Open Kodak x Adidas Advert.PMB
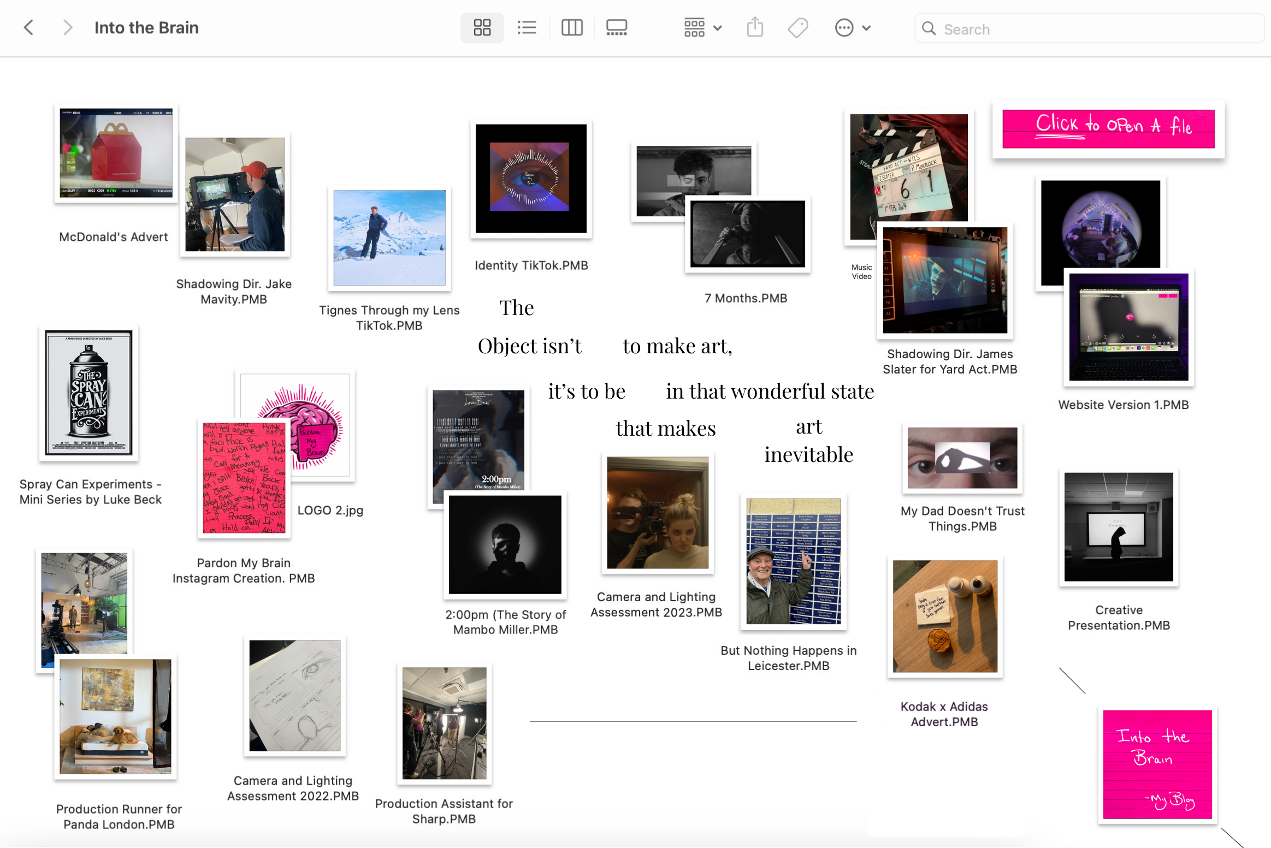This screenshot has width=1271, height=848. pyautogui.click(x=945, y=616)
